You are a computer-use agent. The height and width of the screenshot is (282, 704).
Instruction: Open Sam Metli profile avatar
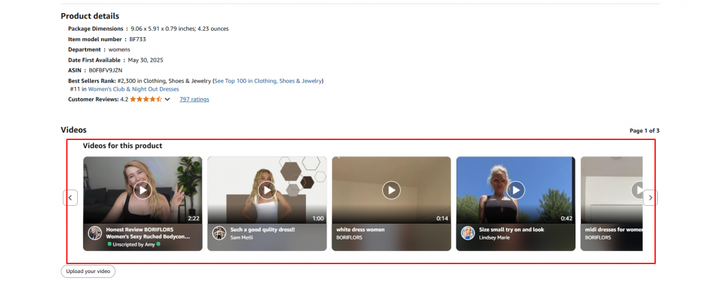tap(219, 233)
